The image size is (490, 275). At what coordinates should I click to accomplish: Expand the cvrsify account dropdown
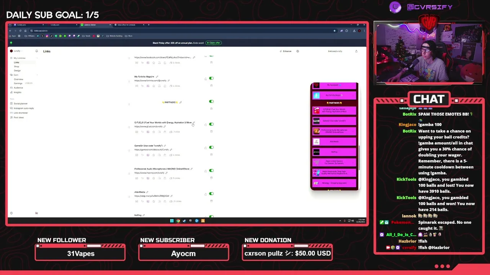[x=16, y=51]
